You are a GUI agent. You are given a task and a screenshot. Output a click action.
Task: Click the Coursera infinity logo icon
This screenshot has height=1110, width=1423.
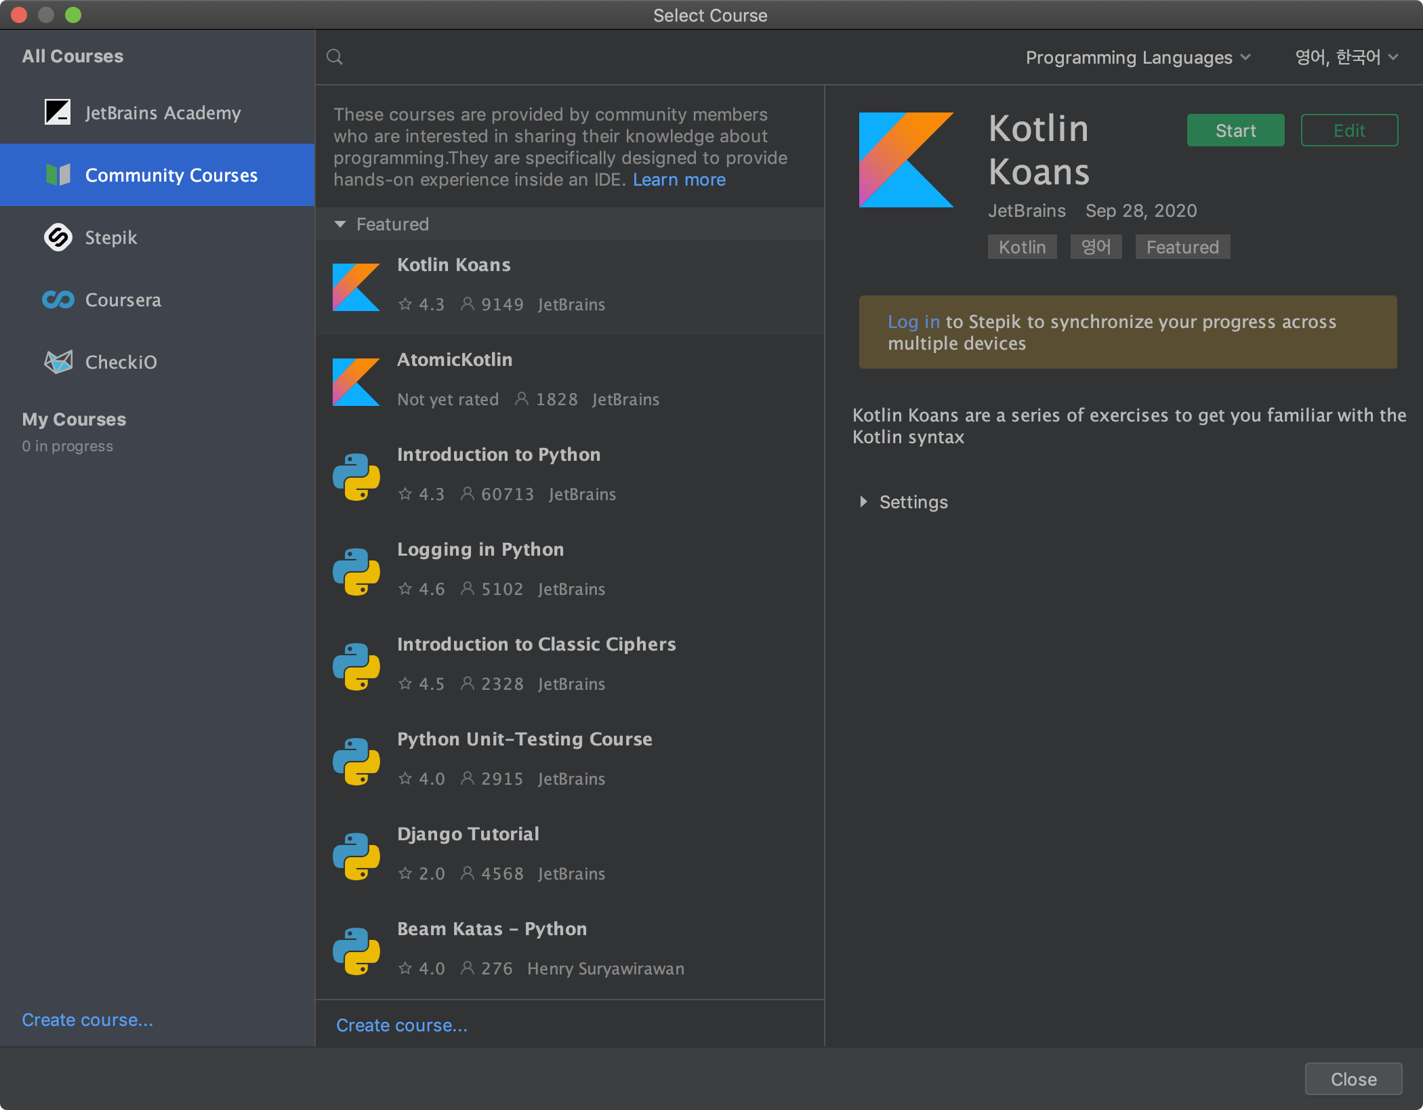tap(58, 300)
